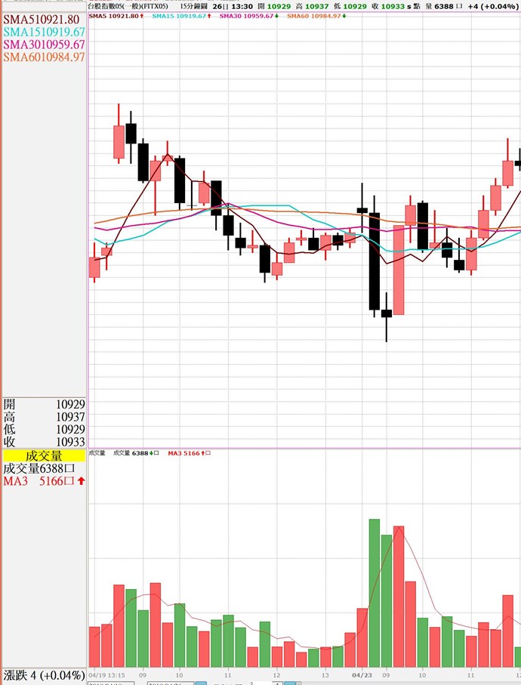Click the MA3 5166 legend in volume pane
The image size is (521, 685).
click(x=189, y=453)
